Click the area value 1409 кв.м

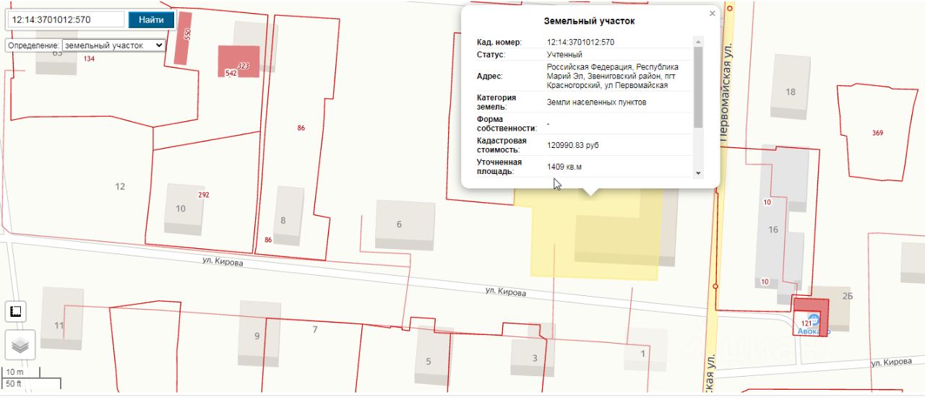(x=564, y=167)
